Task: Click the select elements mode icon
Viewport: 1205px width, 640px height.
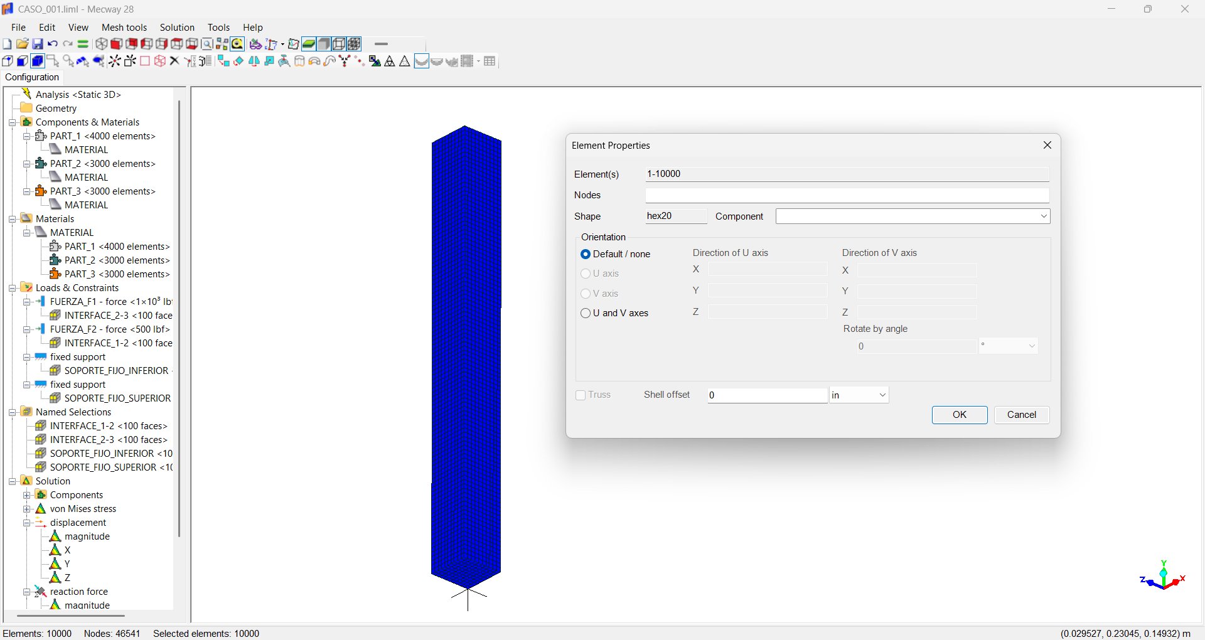Action: click(38, 61)
